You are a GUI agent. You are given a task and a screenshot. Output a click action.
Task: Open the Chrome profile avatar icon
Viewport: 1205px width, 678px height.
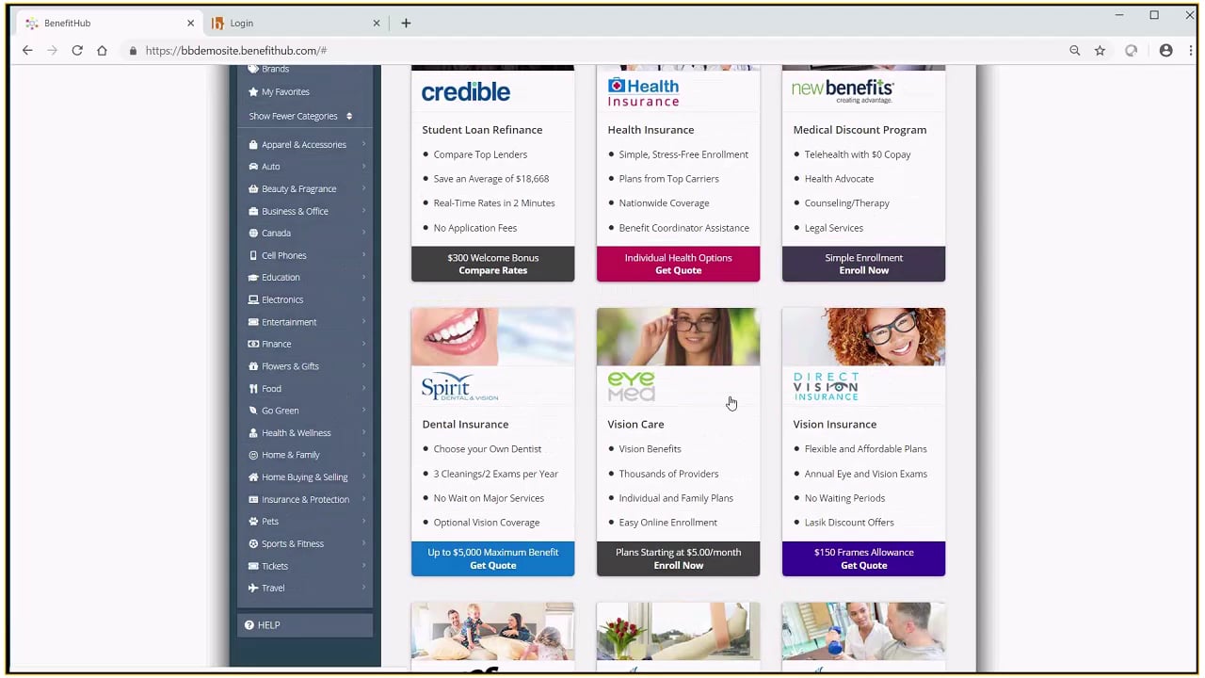pyautogui.click(x=1166, y=51)
